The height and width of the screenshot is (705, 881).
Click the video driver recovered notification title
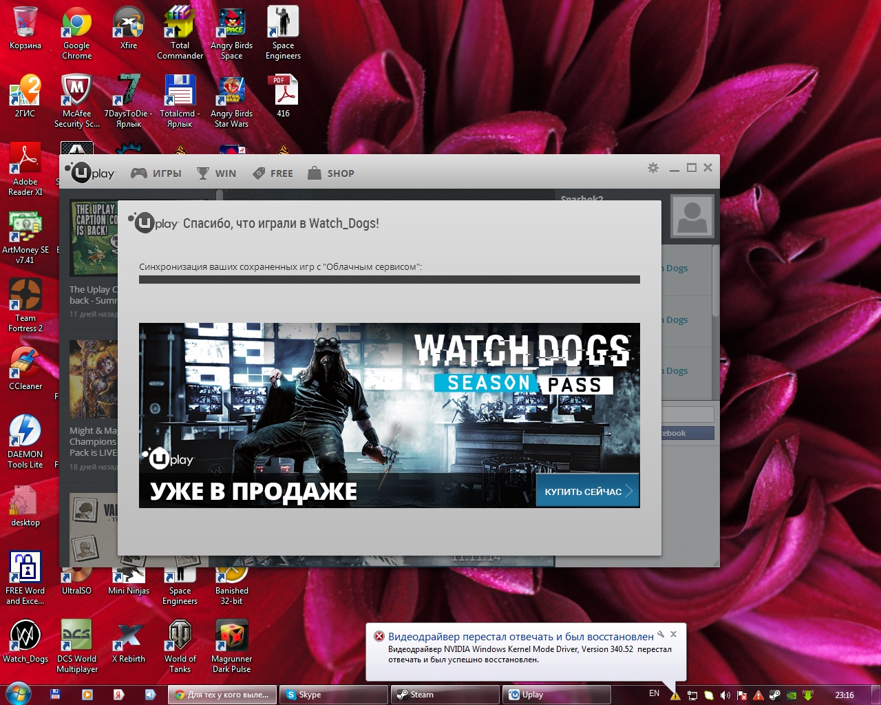[521, 636]
